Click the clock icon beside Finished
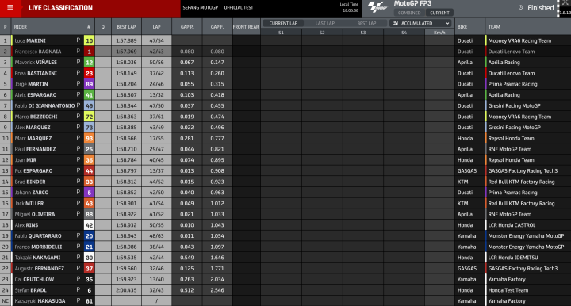Screen dimensions: 571x306 click(520, 7)
